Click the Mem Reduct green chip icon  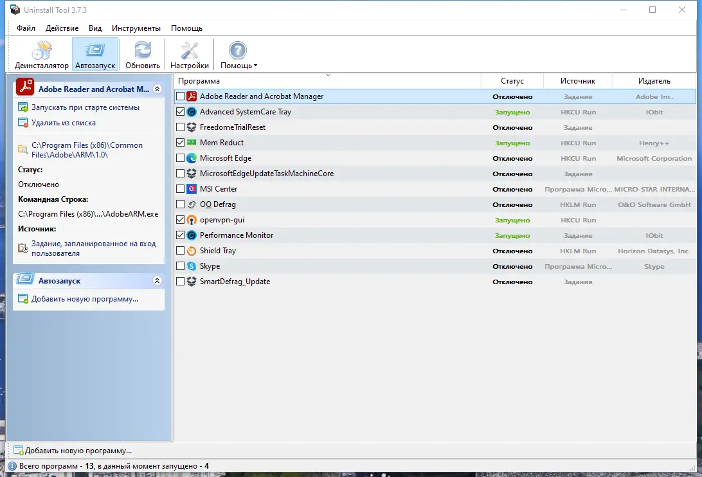pos(192,143)
